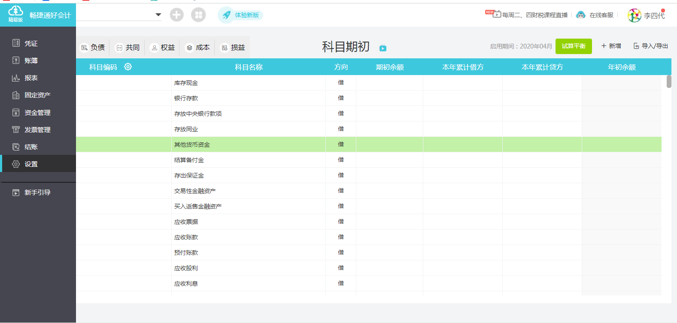Switch to the 负债 tab
Image resolution: width=677 pixels, height=323 pixels.
point(93,48)
